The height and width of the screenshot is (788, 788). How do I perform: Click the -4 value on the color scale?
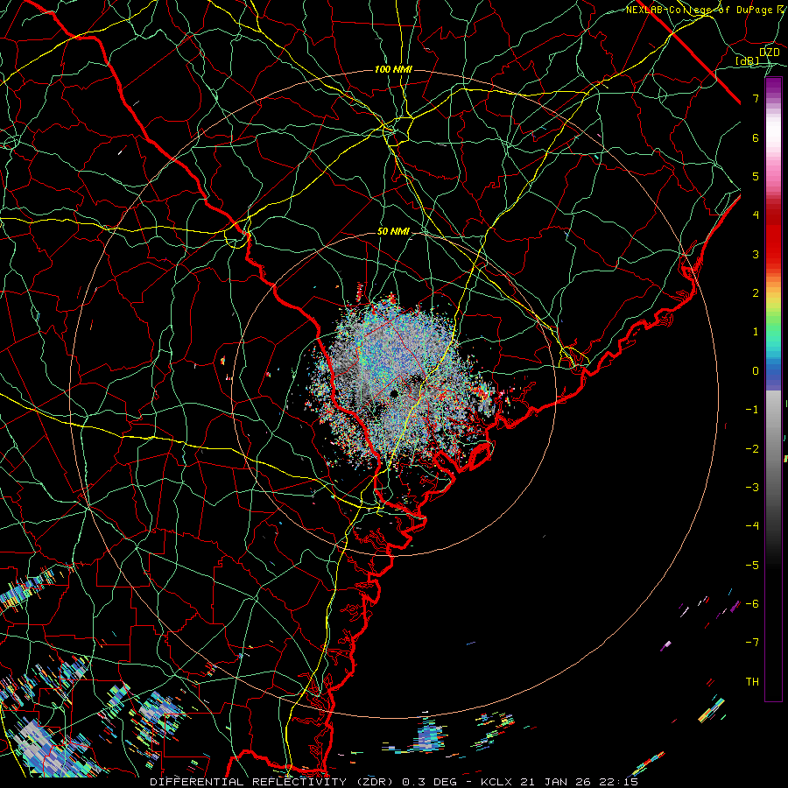click(752, 526)
